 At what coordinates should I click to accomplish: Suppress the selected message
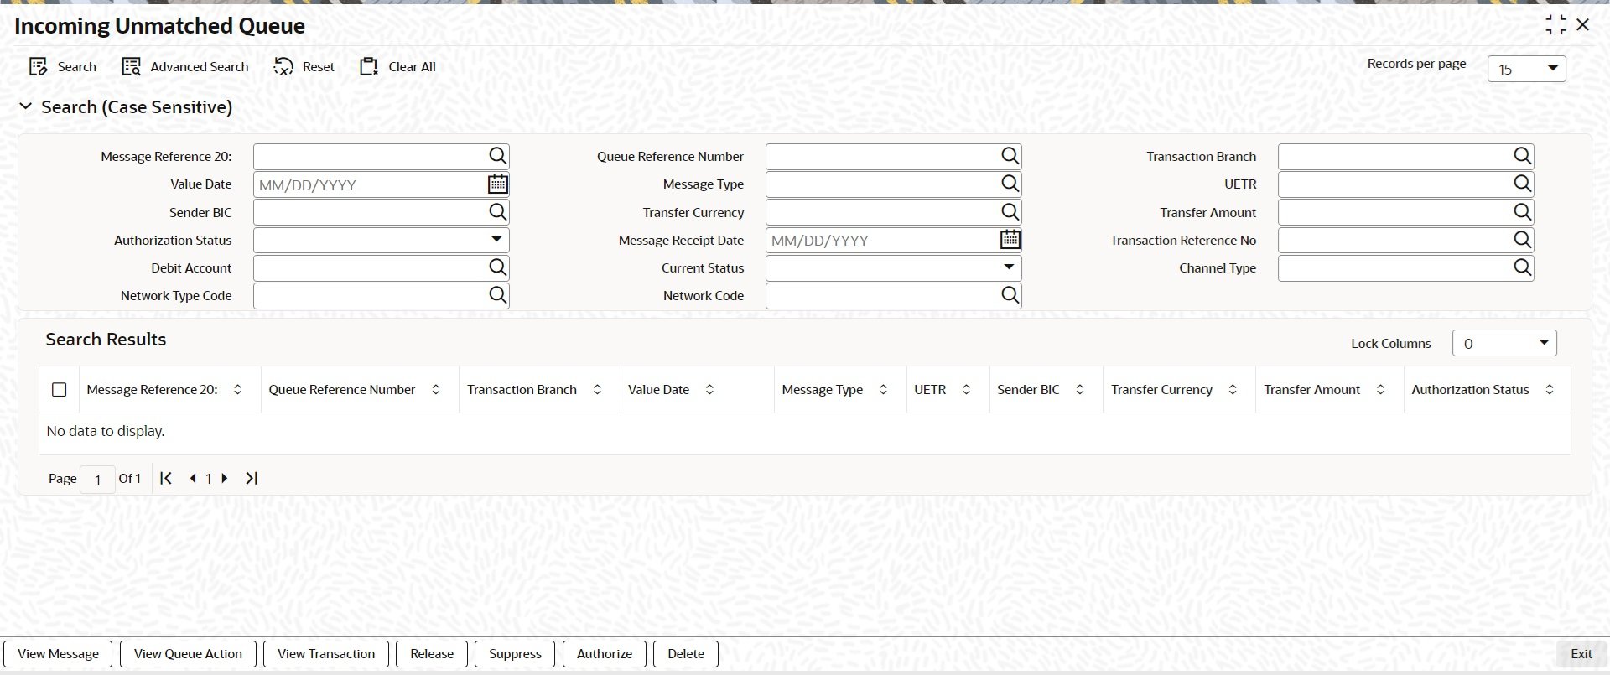(x=515, y=654)
